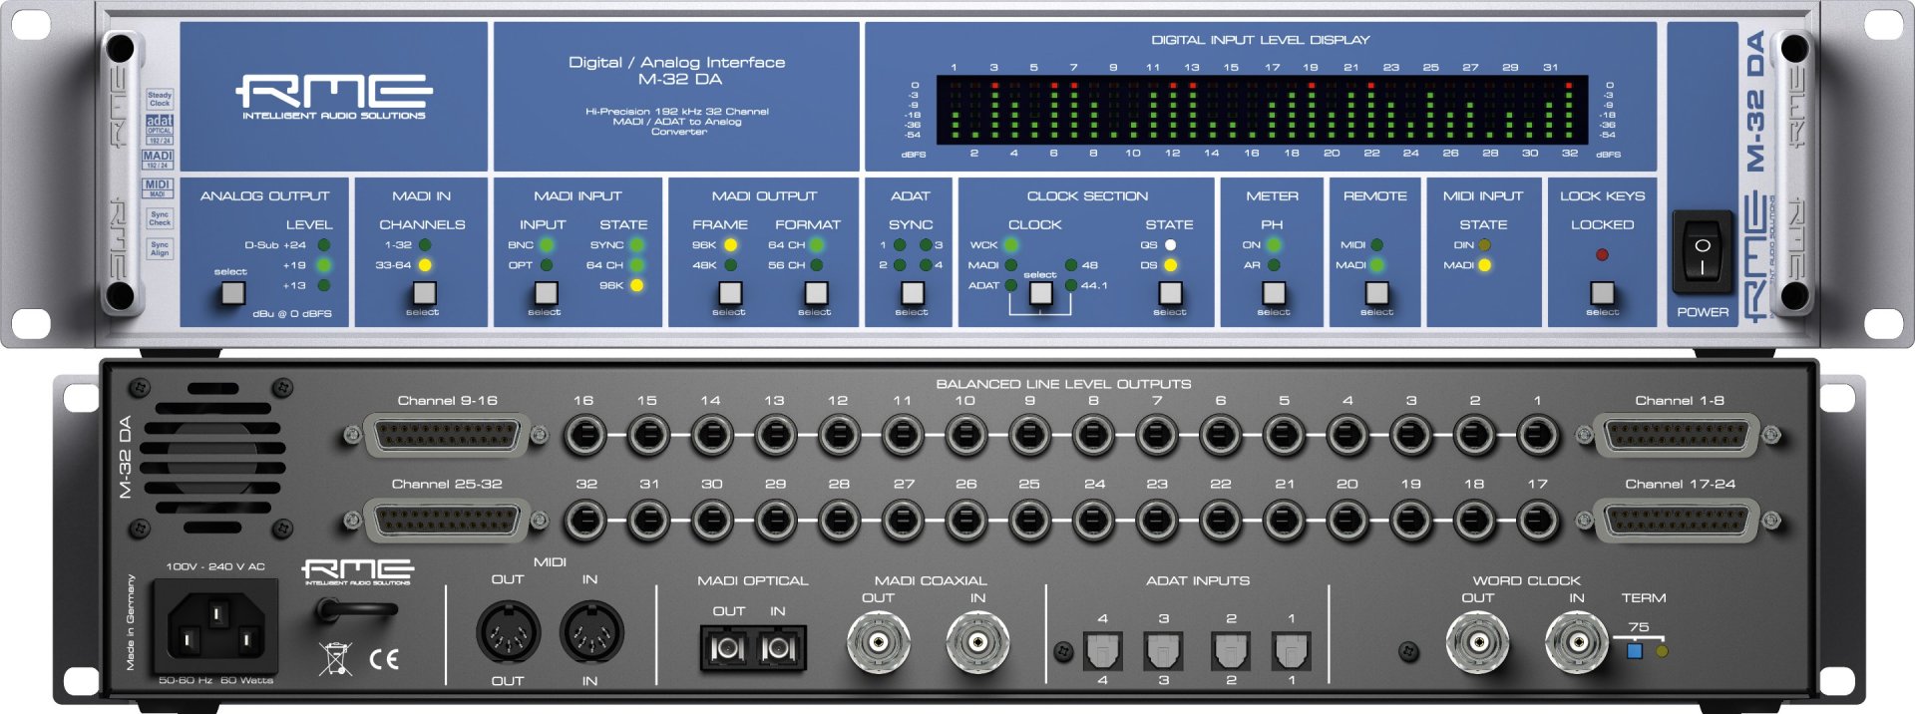Click the SyncCheck badge on rack ear
The height and width of the screenshot is (714, 1915).
coord(160,218)
